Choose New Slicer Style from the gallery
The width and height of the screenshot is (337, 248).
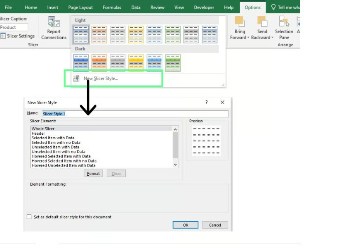[101, 78]
